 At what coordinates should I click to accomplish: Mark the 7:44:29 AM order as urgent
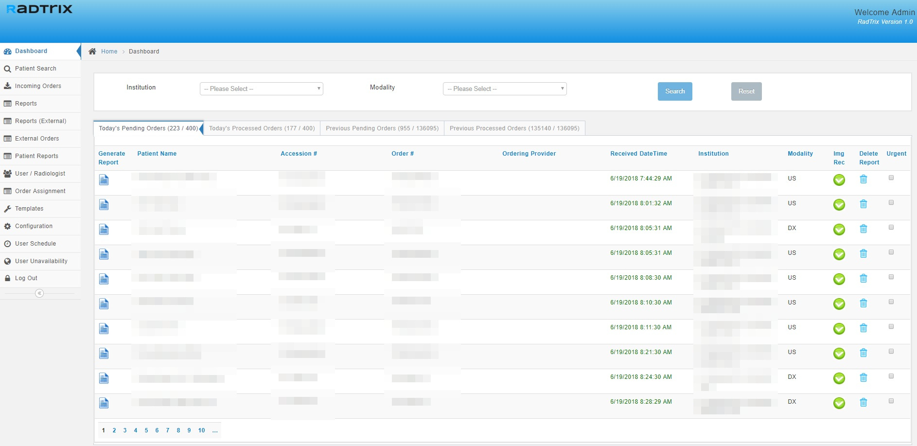pos(891,178)
